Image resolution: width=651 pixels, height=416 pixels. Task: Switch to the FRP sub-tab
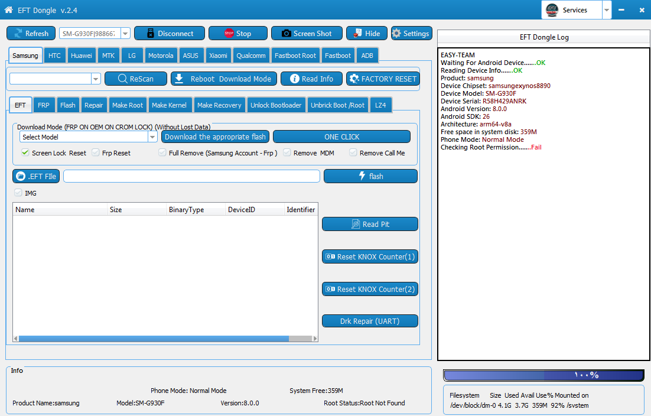pos(44,105)
